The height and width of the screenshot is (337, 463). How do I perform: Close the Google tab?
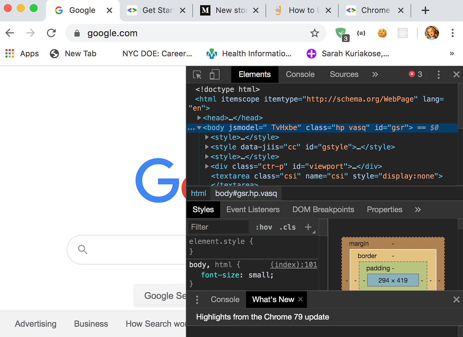(109, 11)
